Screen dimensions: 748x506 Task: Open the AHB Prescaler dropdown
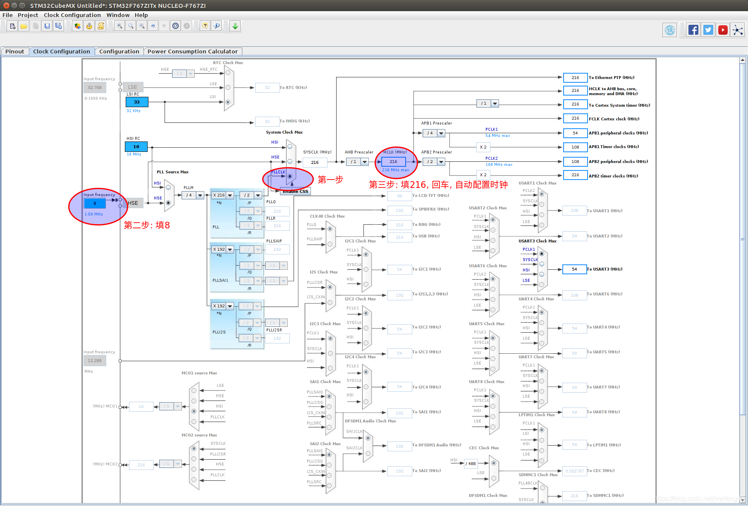365,162
